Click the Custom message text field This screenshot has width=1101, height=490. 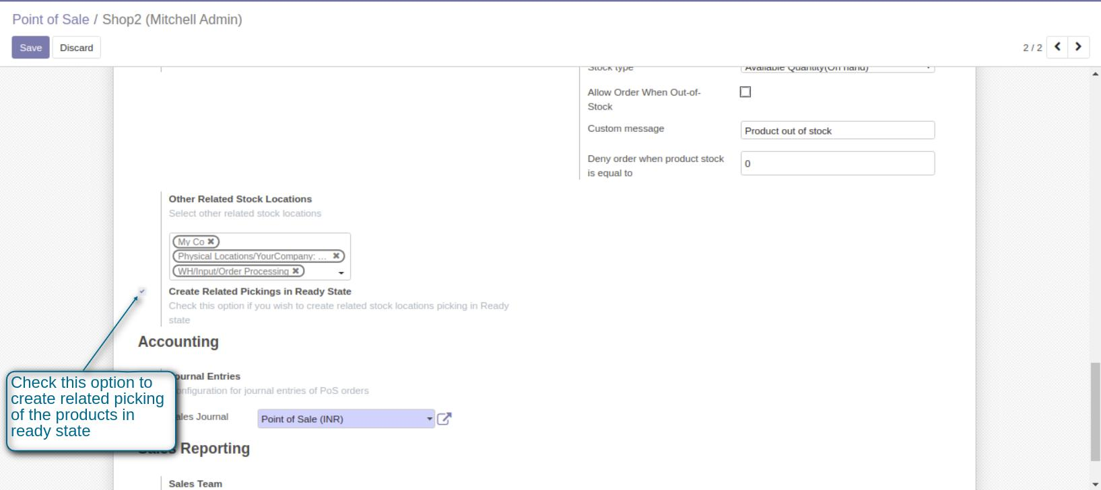[837, 130]
